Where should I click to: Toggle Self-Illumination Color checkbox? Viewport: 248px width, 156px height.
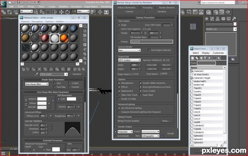pos(59,99)
